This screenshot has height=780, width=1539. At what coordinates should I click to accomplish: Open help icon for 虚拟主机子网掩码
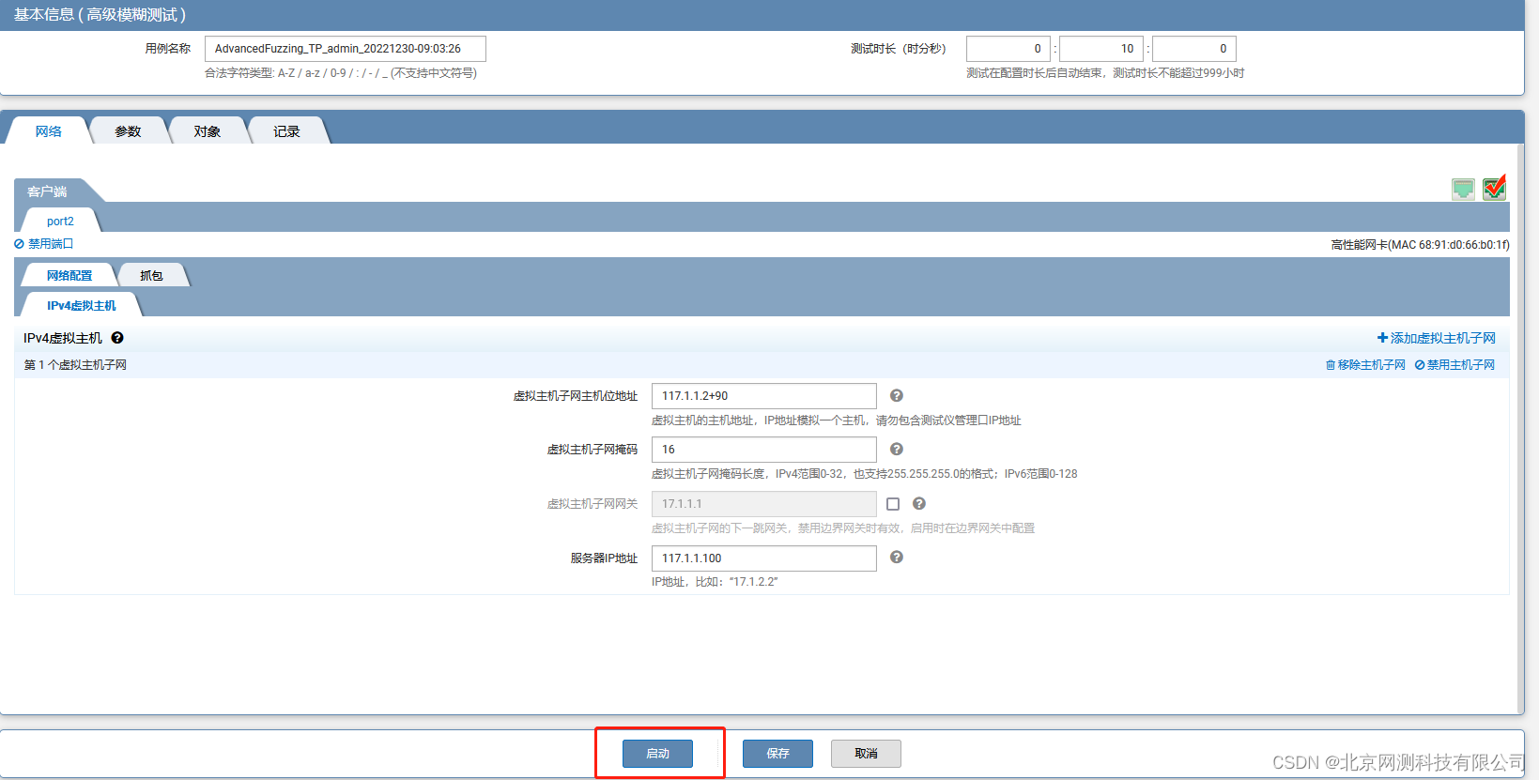[x=897, y=450]
